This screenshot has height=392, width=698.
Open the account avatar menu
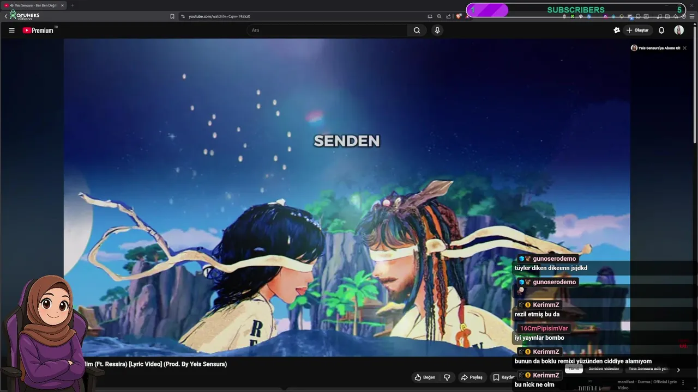pyautogui.click(x=679, y=30)
